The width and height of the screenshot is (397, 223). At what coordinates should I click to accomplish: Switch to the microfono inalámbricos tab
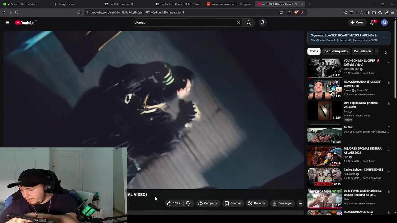(230, 4)
